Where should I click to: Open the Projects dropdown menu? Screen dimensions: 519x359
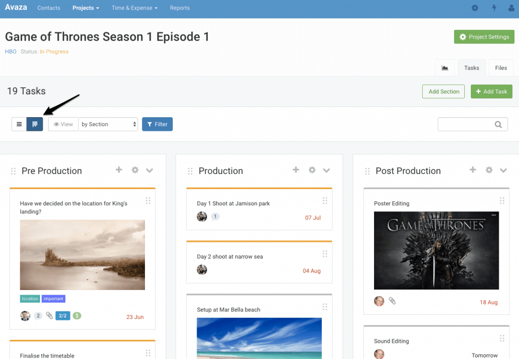86,8
